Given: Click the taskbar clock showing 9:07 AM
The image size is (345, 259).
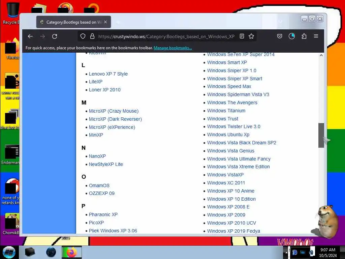Looking at the screenshot, I should 328,253.
